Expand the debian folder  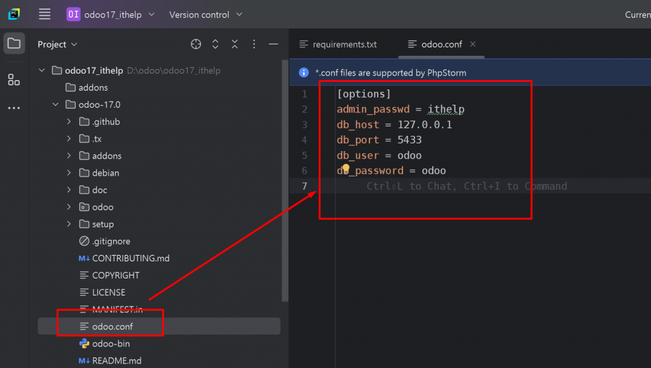pyautogui.click(x=69, y=173)
